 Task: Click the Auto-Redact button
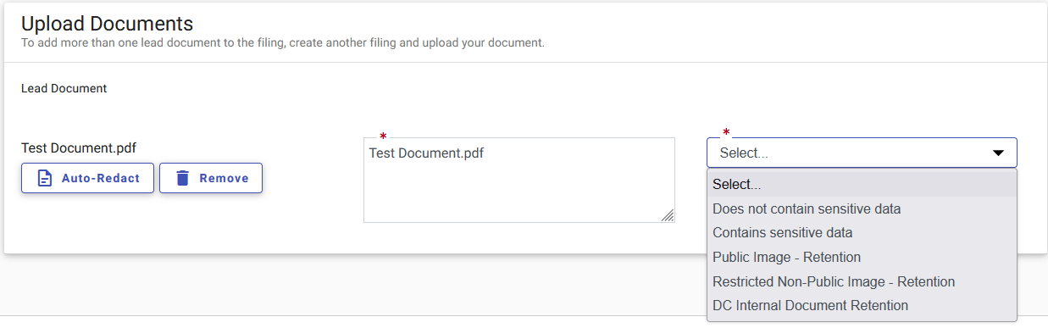(87, 178)
